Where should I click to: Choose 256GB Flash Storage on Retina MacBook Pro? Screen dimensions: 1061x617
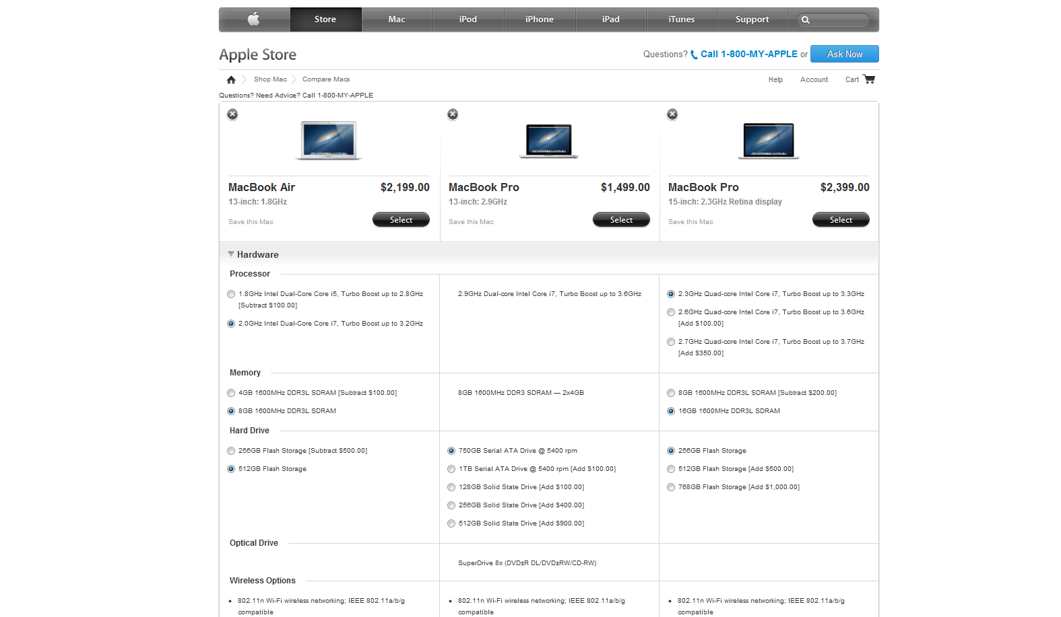coord(671,451)
